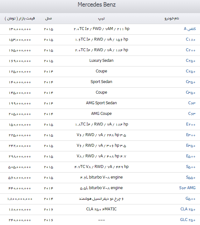This screenshot has height=225, width=200.
Task: Open the C۲۵۰ link in the ۱۲۵,۰۰۰,۰۰۰ row
Action: click(x=191, y=71)
